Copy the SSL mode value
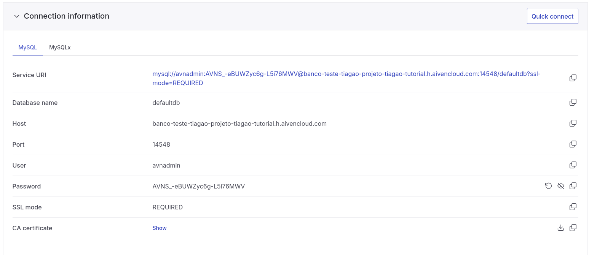 click(573, 207)
